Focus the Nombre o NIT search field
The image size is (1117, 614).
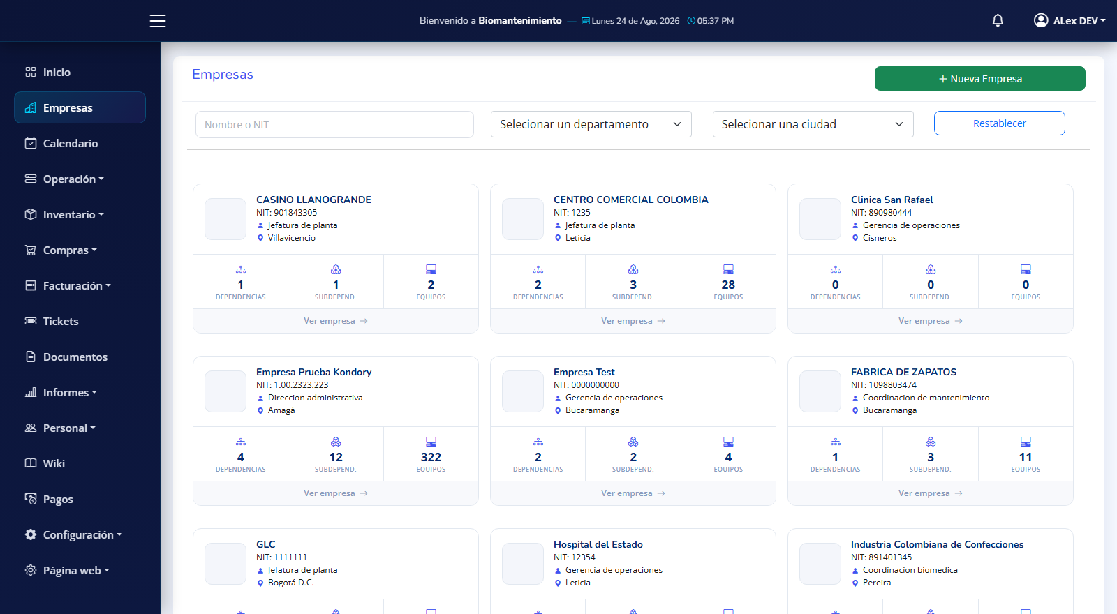(x=334, y=125)
